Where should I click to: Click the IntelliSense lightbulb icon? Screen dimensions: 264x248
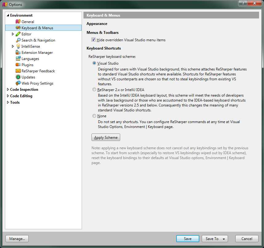click(x=18, y=46)
